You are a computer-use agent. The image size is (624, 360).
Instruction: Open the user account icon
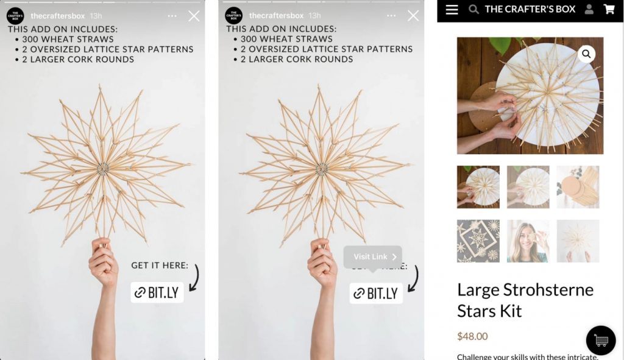[x=589, y=9]
